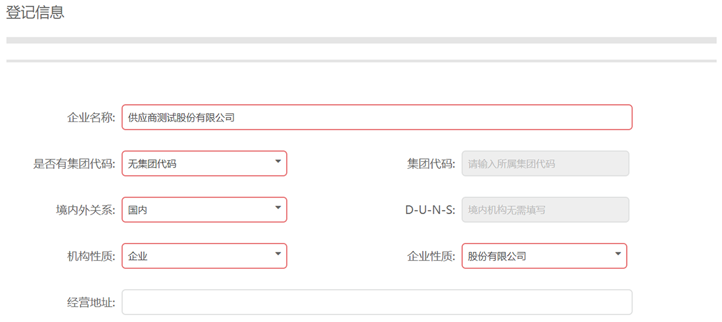Viewport: 722px width, 322px height.
Task: Click the 境内外关系 field label
Action: click(83, 210)
